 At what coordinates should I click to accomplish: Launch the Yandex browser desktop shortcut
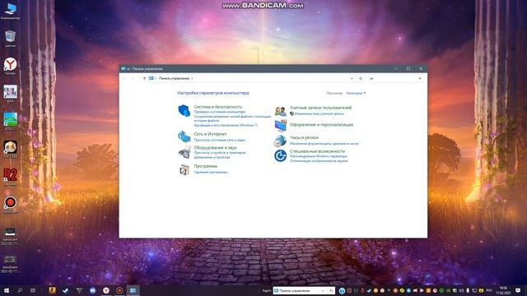point(10,66)
